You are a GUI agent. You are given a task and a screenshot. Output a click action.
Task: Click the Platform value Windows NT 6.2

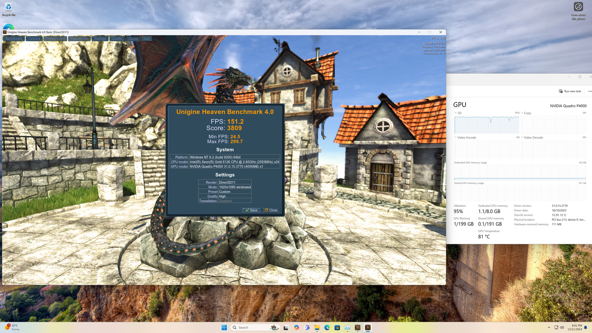pos(215,157)
